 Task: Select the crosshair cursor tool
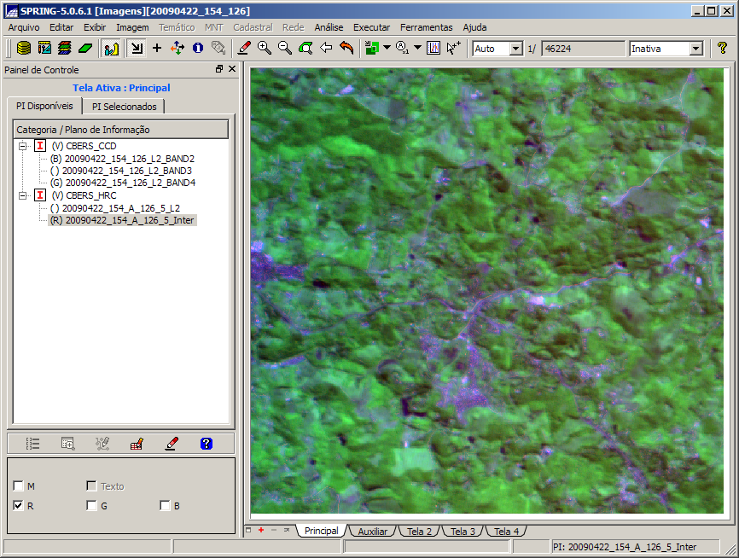pos(157,49)
